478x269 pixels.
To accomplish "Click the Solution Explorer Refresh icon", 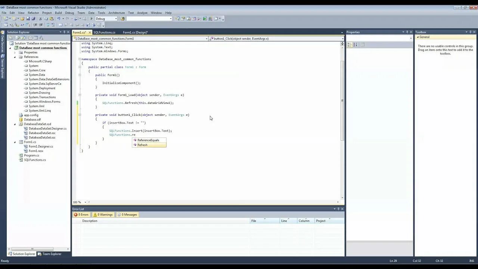I will click(23, 38).
